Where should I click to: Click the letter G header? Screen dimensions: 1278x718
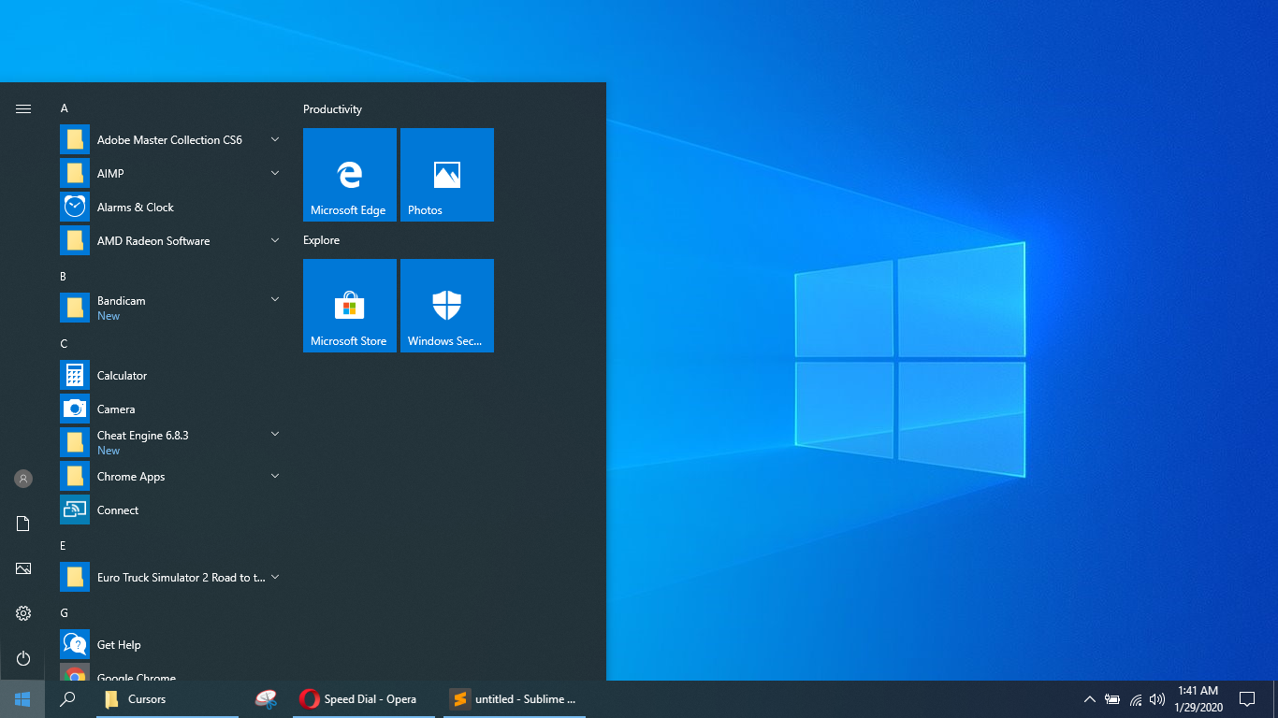coord(65,613)
